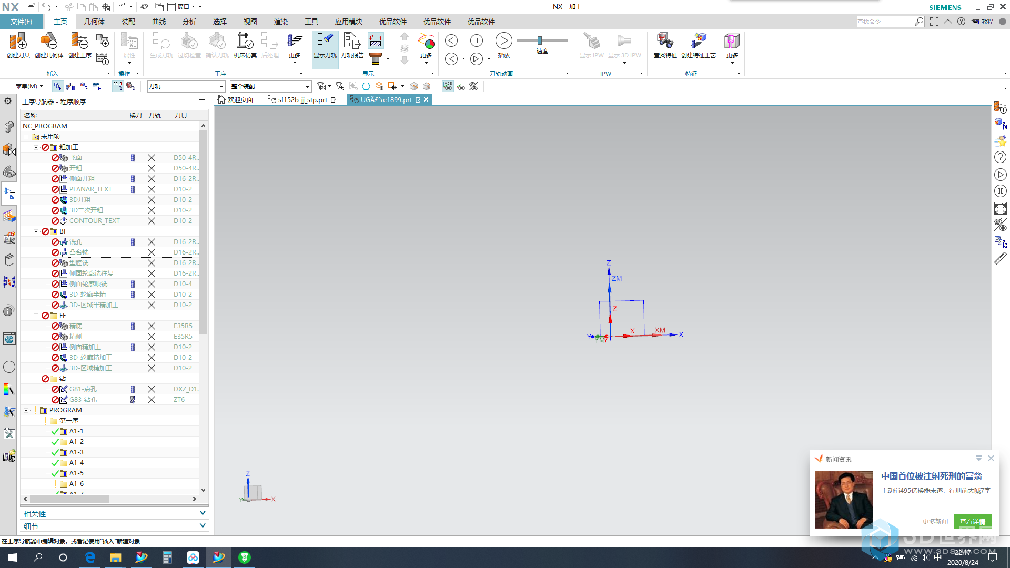Screen dimensions: 1010x568
Task: Open the Analysis (分析) ribbon tab
Action: point(189,22)
